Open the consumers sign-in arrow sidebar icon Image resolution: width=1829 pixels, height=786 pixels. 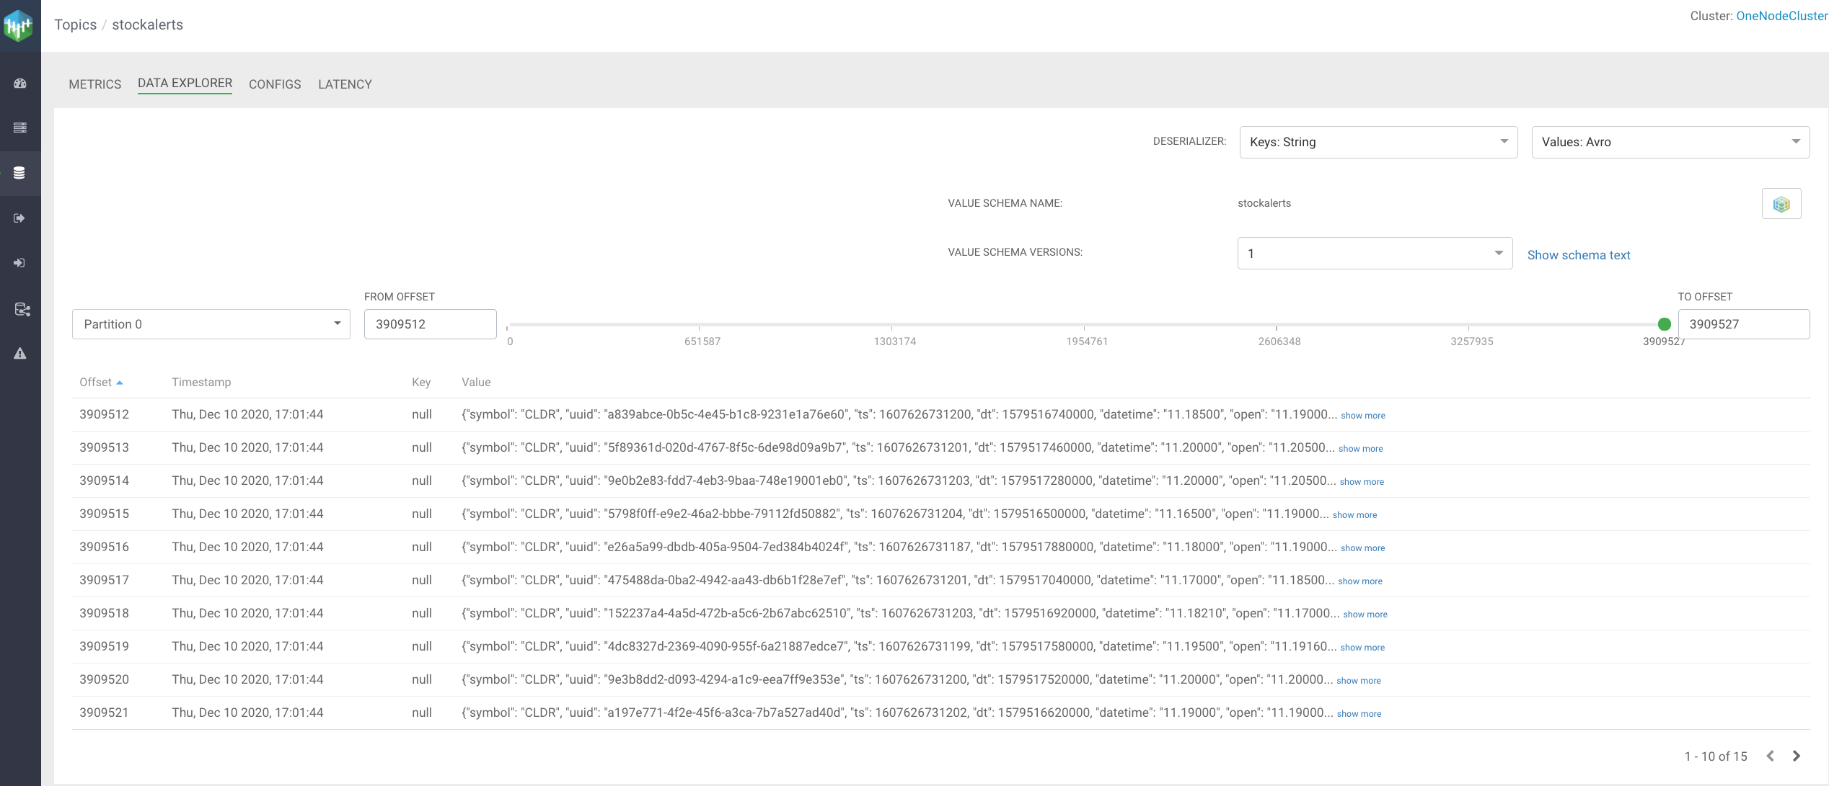tap(20, 263)
